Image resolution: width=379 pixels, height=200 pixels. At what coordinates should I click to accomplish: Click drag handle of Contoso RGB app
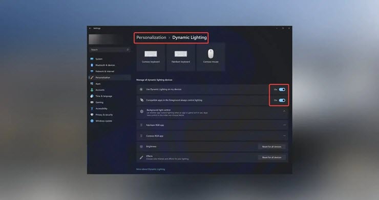[141, 136]
